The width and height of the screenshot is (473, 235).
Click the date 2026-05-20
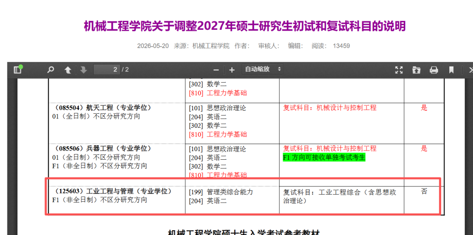153,46
